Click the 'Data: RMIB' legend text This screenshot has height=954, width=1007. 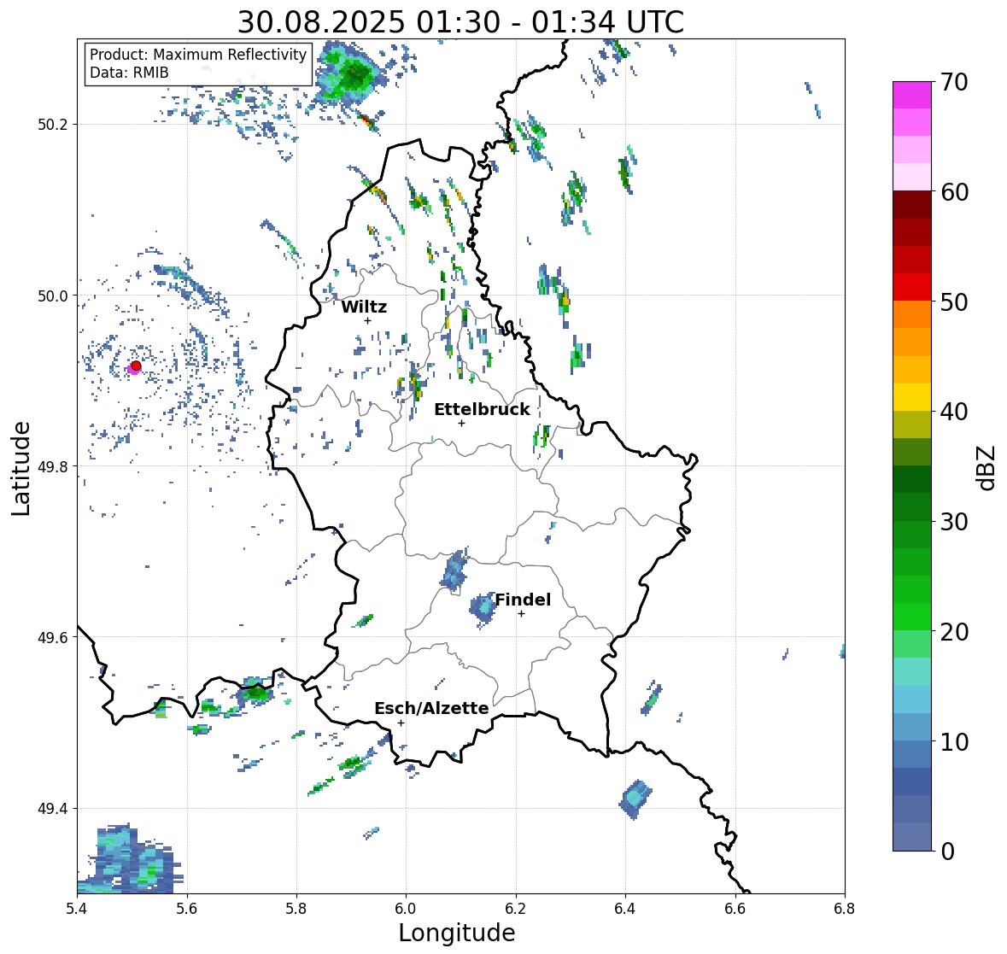tap(129, 73)
